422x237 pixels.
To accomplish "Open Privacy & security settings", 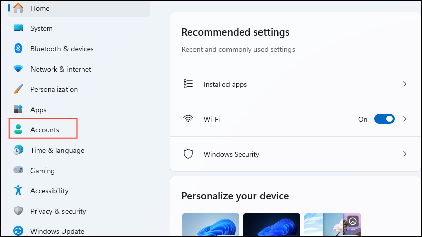I will 79,211.
